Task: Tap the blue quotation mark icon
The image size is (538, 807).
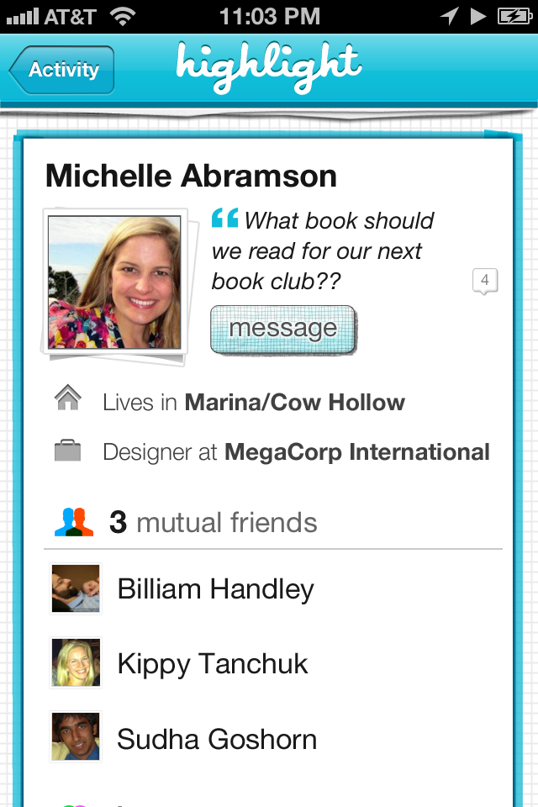Action: tap(224, 220)
